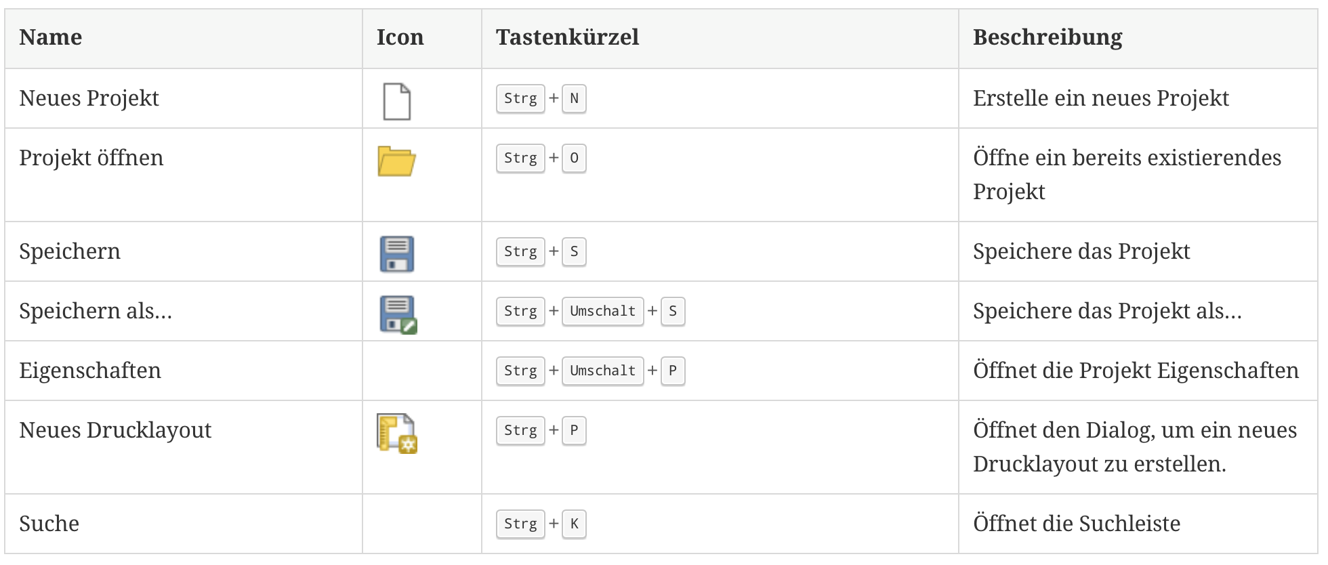Click the Save floppy disk icon
1328x565 pixels.
click(x=397, y=254)
